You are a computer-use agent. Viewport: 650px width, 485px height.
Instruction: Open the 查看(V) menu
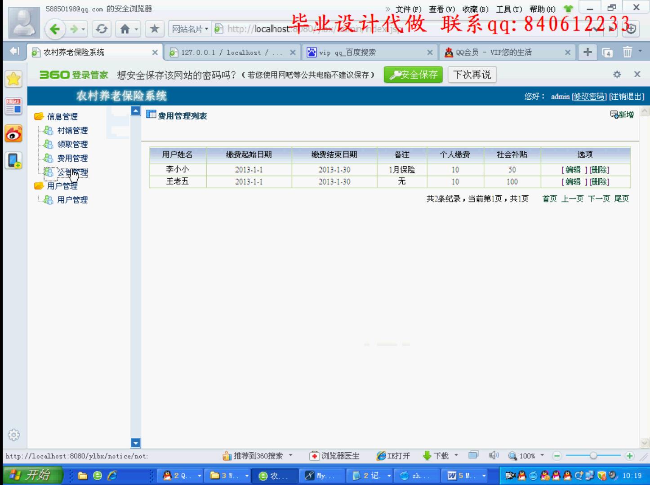click(442, 9)
